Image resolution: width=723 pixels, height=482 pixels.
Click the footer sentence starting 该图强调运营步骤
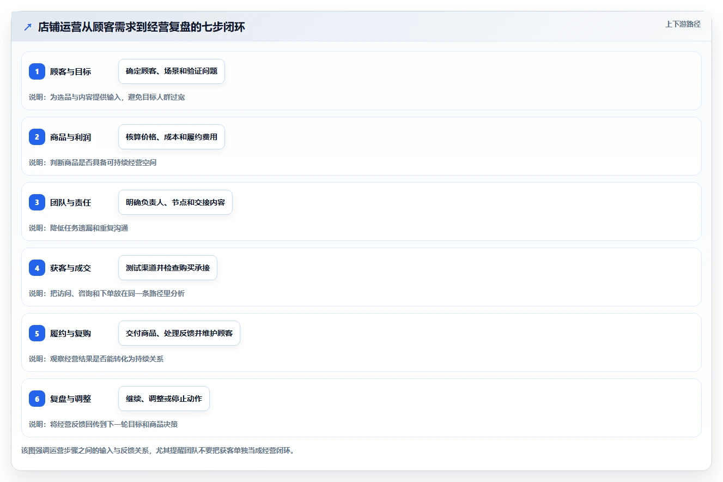(x=157, y=450)
